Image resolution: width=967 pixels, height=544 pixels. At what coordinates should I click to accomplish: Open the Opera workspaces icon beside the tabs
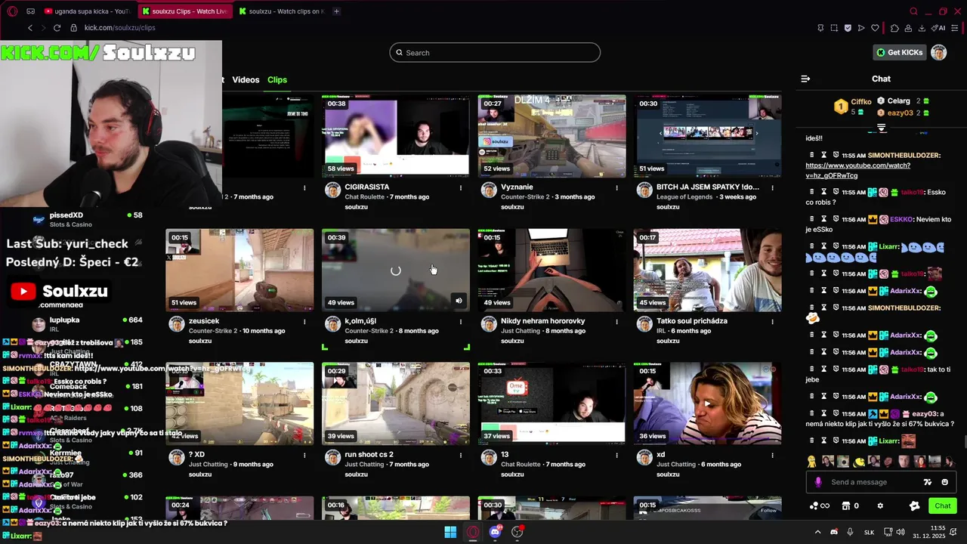(31, 11)
